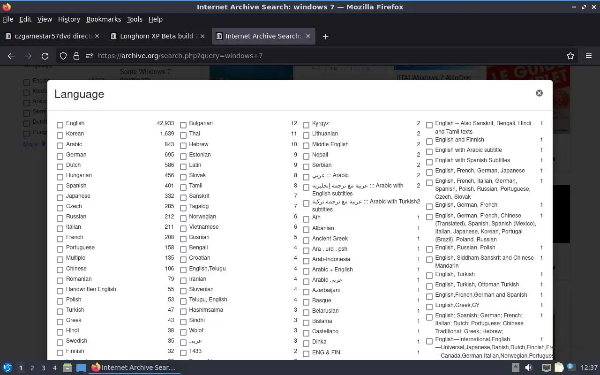Switch to the czgamestar57dvd directory tab
Screen dimensions: 600x375
click(x=52, y=36)
